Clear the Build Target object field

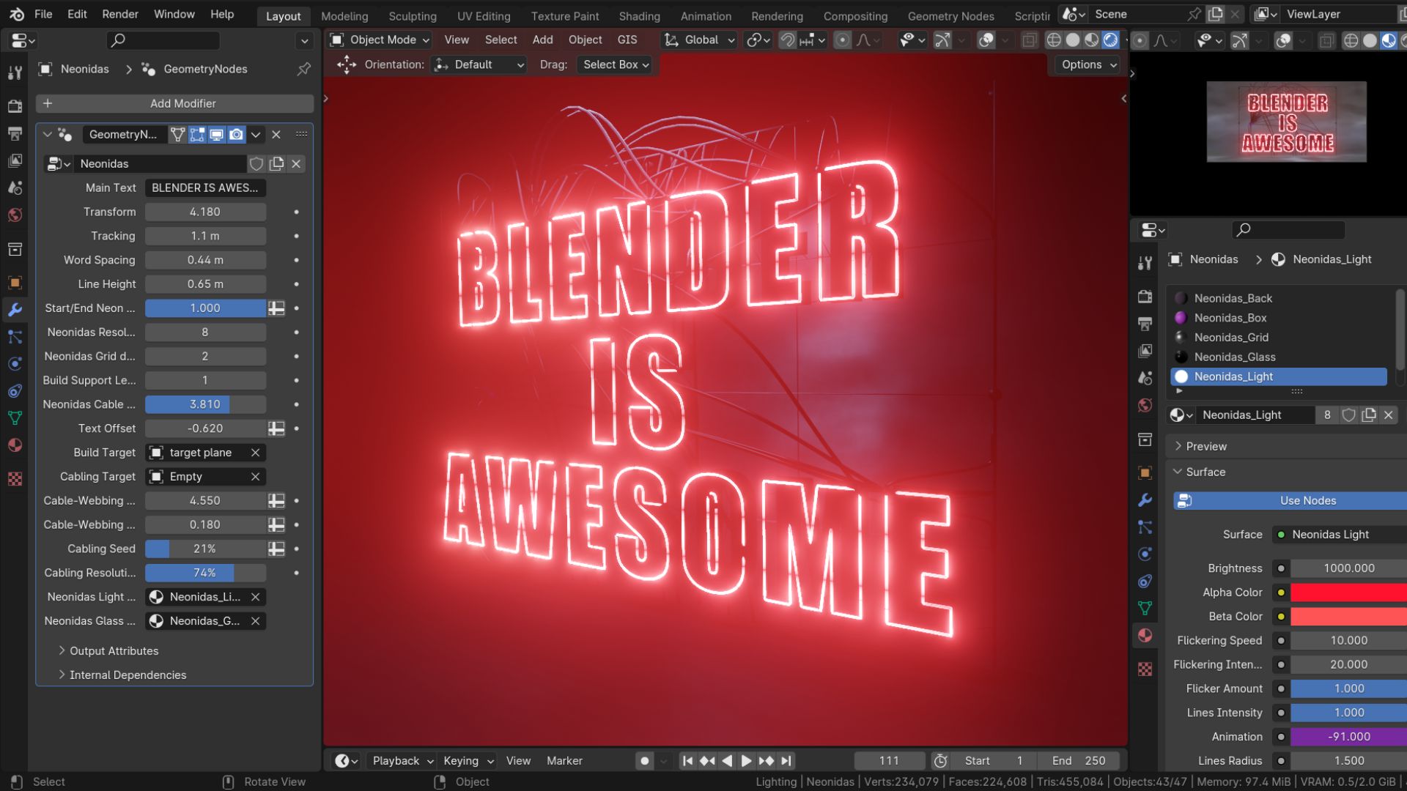tap(255, 453)
